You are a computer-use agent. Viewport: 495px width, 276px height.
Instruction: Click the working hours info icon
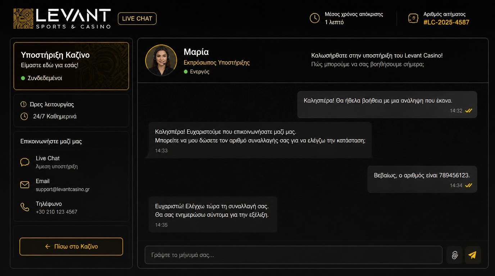(23, 104)
